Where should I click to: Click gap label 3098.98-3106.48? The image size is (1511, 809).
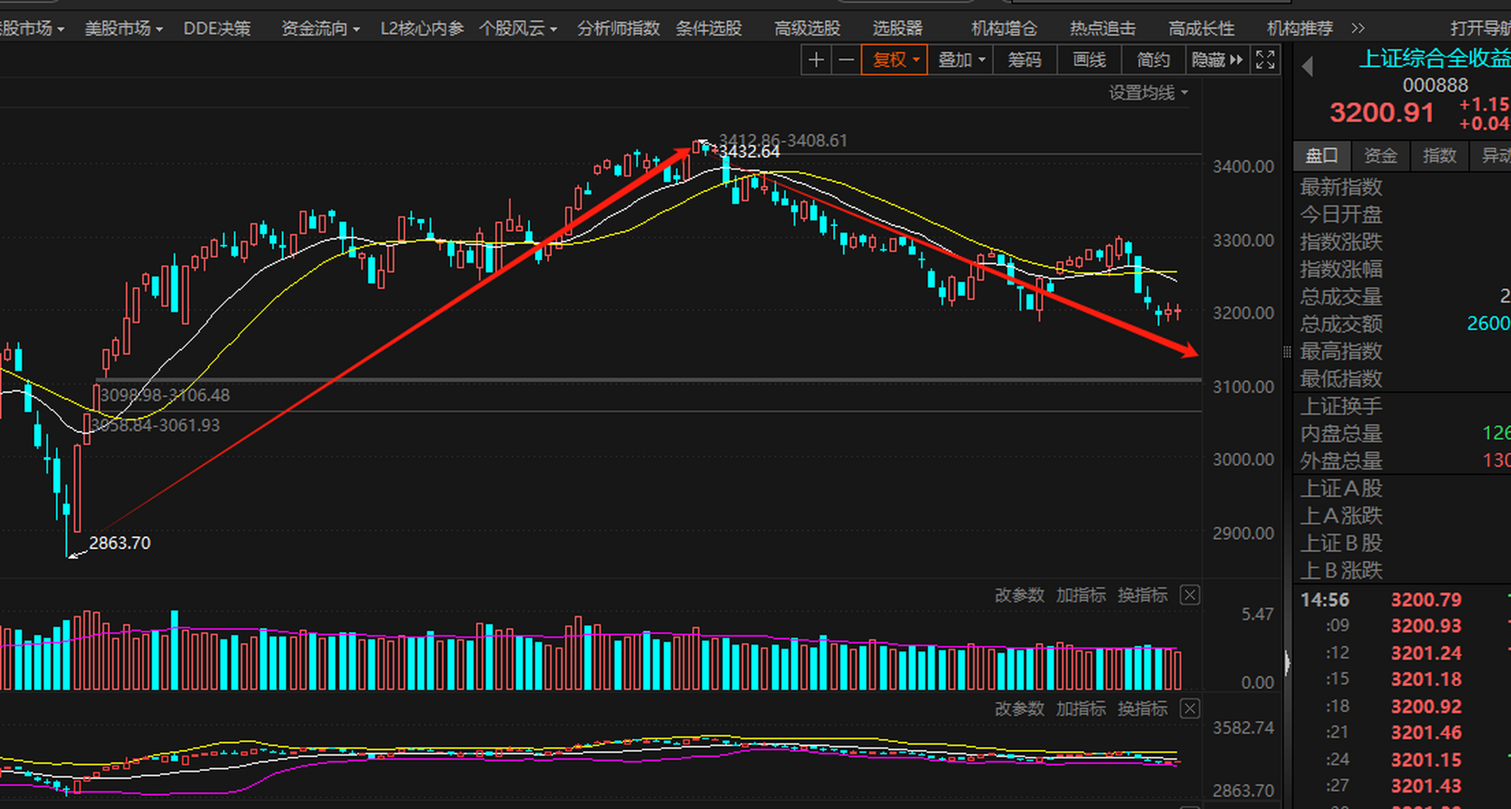click(165, 396)
